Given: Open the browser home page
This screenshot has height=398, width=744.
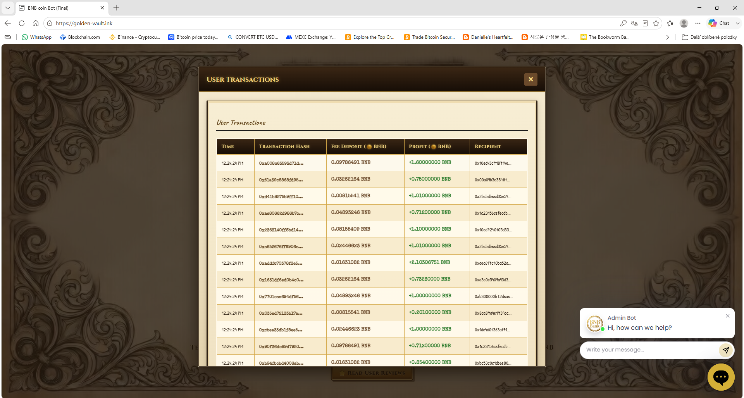Looking at the screenshot, I should [x=36, y=23].
